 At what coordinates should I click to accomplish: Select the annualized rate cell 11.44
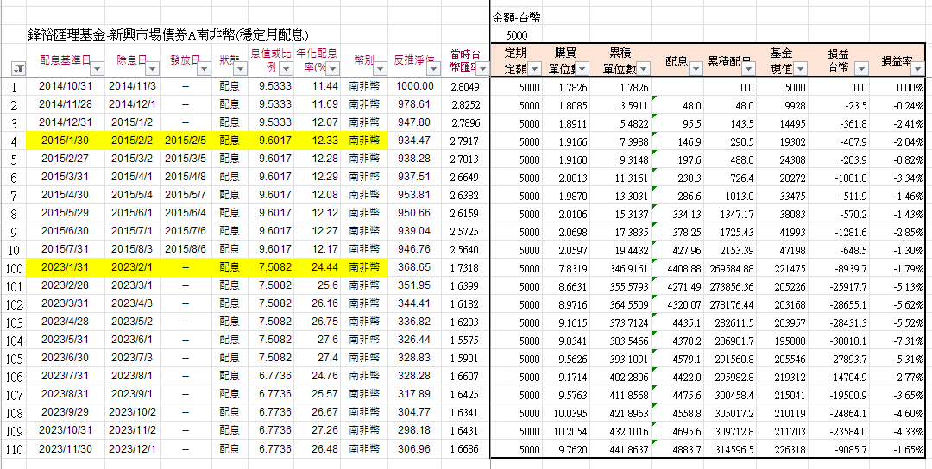[318, 87]
